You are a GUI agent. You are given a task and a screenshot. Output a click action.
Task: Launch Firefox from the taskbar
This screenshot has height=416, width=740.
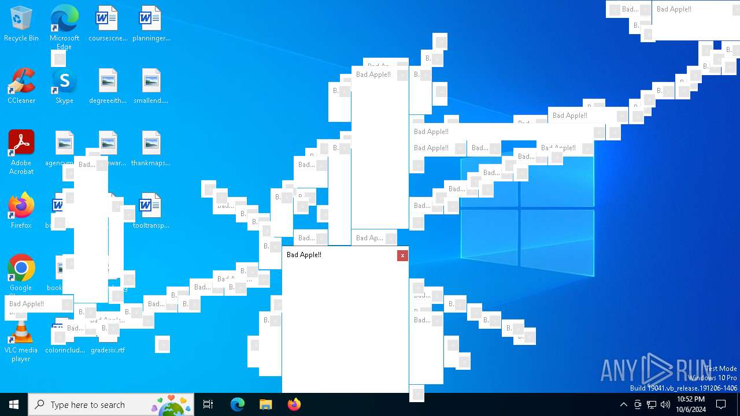tap(294, 404)
